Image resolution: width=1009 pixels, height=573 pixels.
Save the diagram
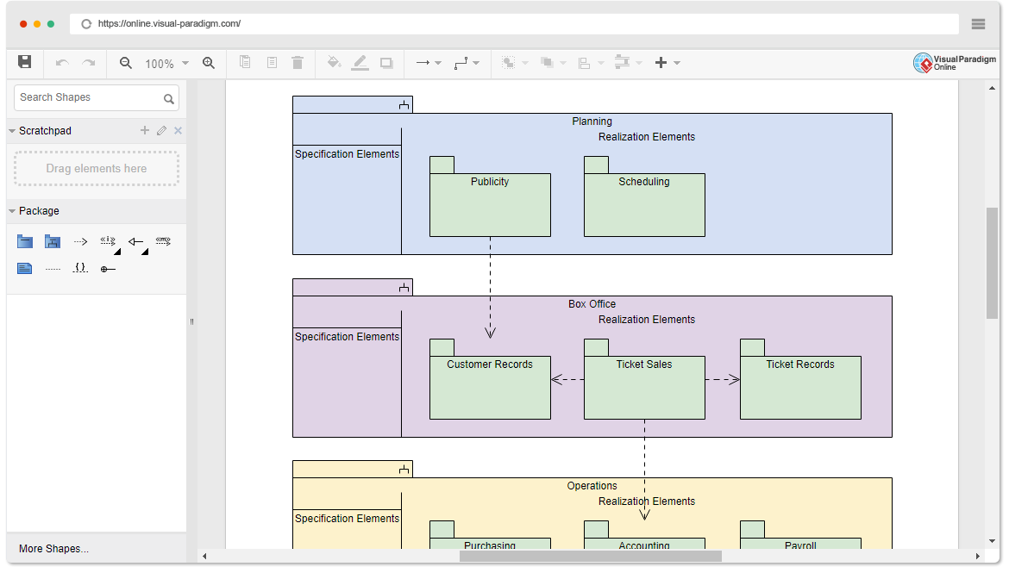(24, 62)
